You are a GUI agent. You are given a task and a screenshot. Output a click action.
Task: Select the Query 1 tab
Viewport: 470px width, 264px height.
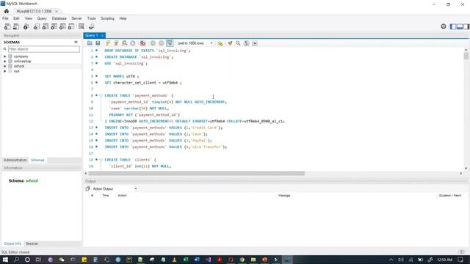coord(92,35)
